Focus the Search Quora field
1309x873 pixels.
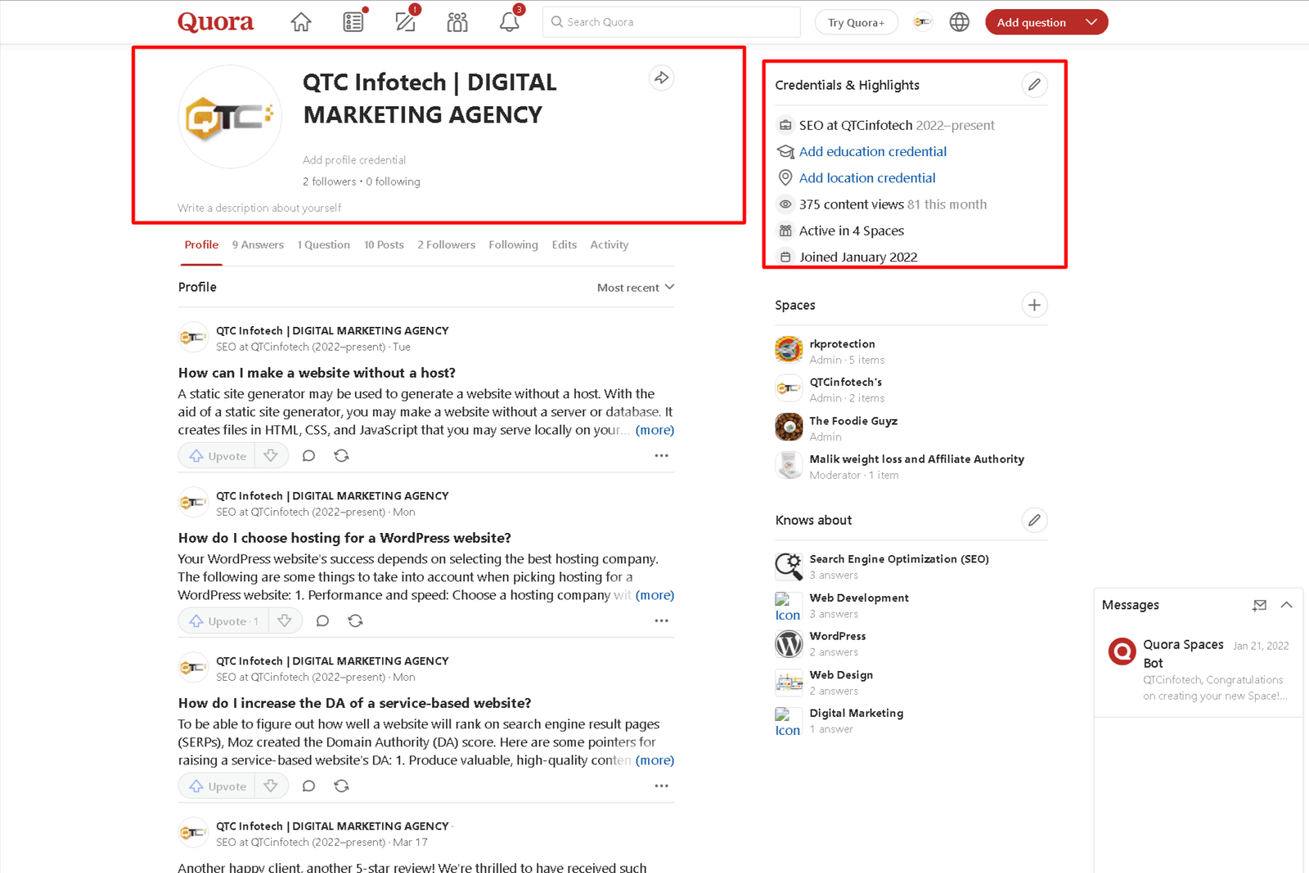point(671,22)
